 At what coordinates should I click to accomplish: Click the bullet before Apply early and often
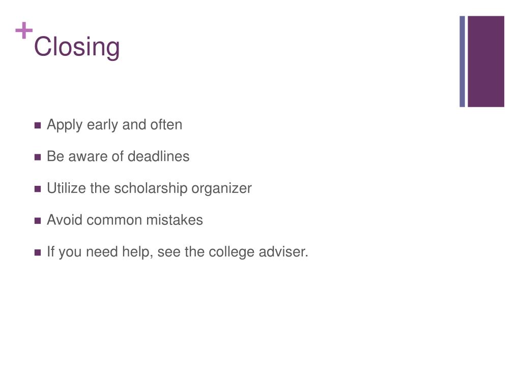tap(38, 125)
